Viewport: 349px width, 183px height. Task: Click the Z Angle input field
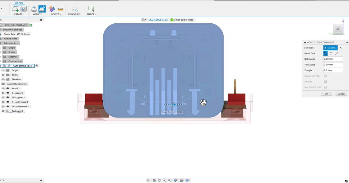(333, 70)
